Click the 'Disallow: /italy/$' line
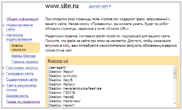This screenshot has height=110, width=182. click(x=60, y=80)
